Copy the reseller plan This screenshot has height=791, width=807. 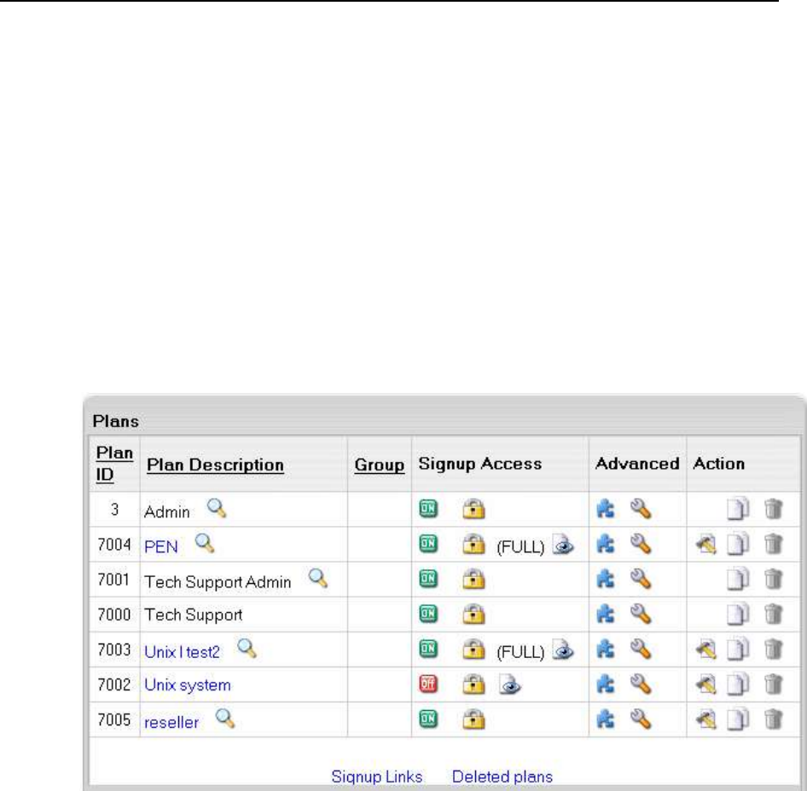click(x=738, y=719)
